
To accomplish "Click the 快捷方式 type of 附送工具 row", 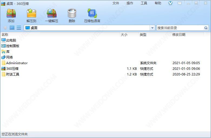I will click(147, 74).
